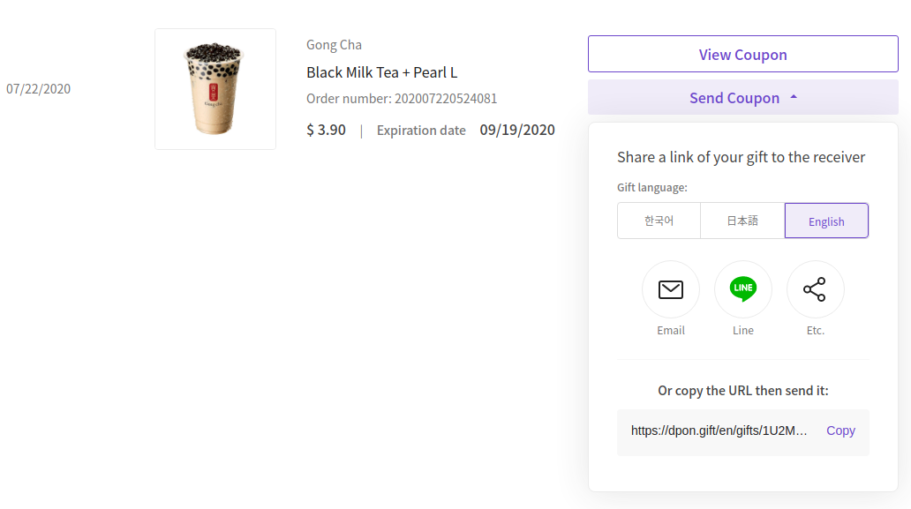Collapse panel using the Send Coupon arrow
Viewport: 911px width, 509px height.
click(794, 98)
